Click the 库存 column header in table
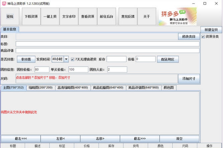 [x=111, y=146]
